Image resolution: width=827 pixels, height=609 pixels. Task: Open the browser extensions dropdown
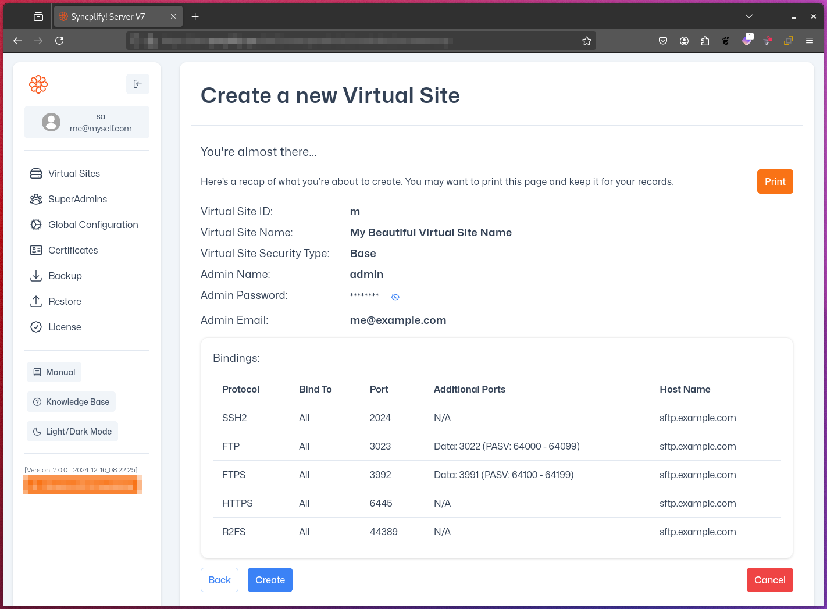click(705, 41)
